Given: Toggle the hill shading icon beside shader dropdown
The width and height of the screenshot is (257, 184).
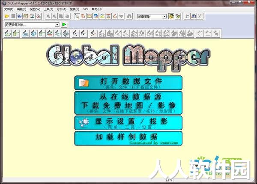Looking at the screenshot, I should pos(171,16).
